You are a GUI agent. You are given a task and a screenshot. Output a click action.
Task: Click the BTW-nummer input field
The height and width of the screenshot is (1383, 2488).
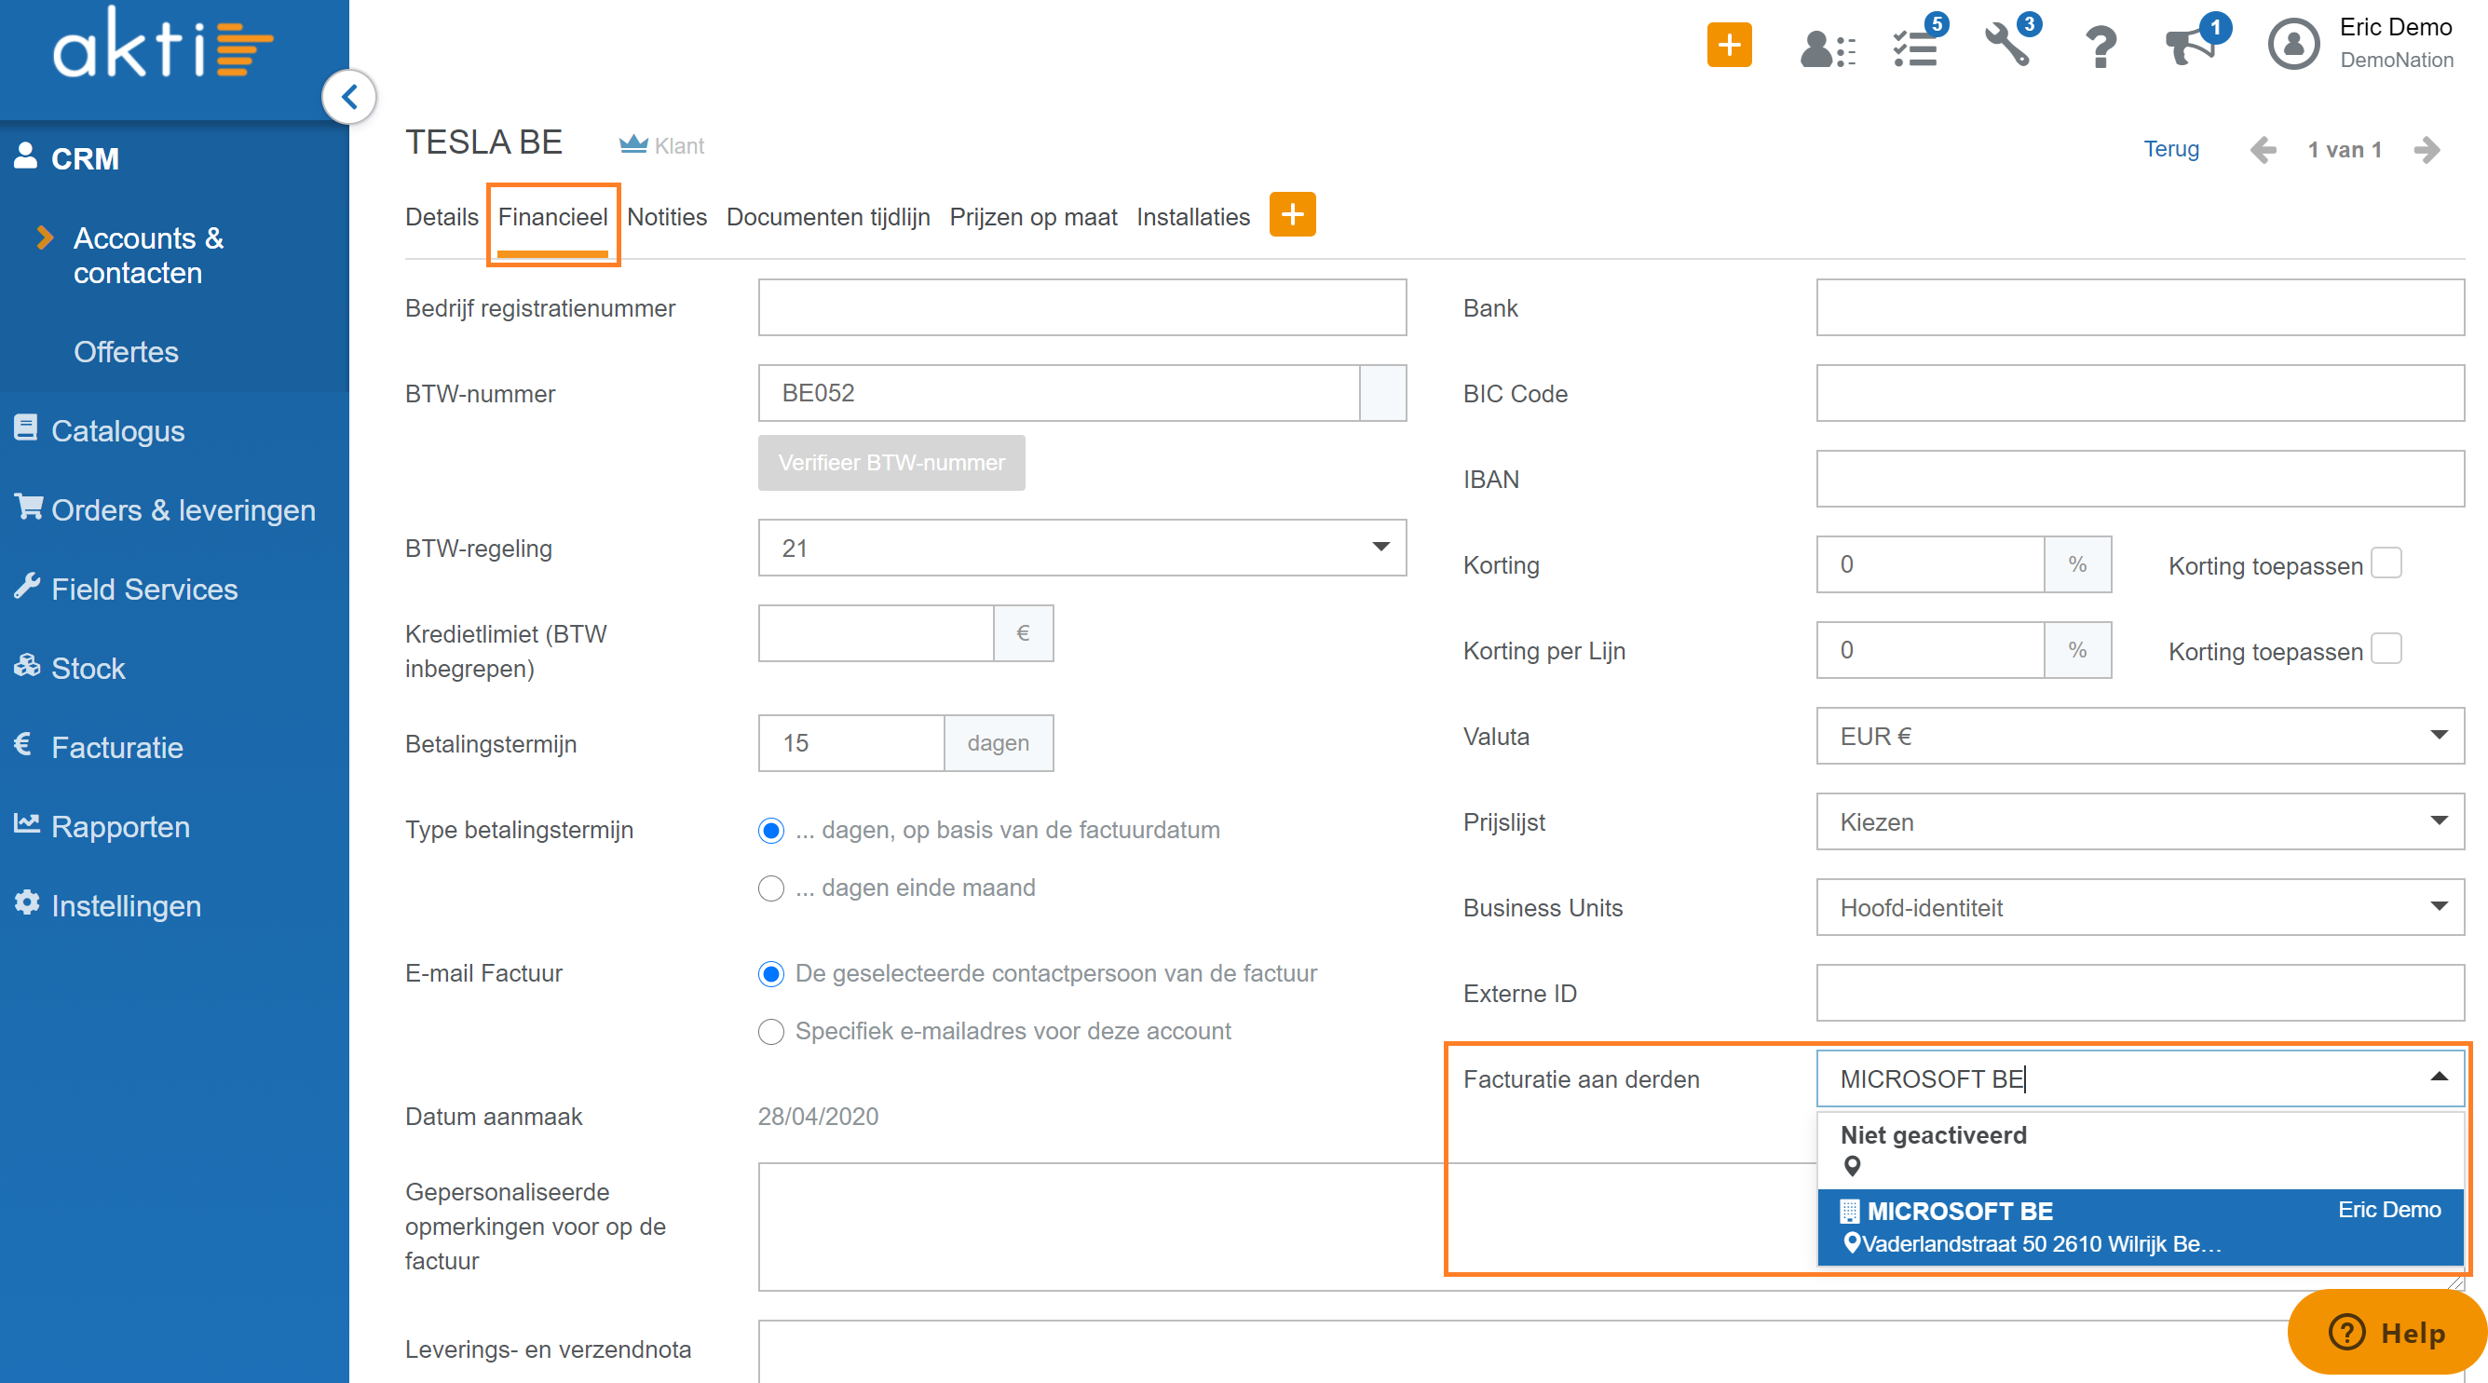point(1058,392)
